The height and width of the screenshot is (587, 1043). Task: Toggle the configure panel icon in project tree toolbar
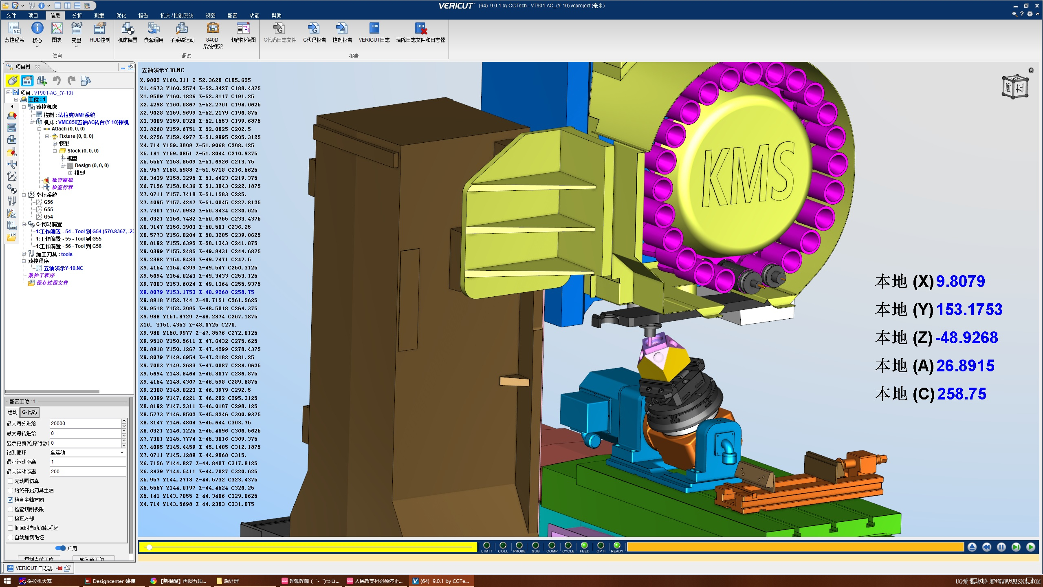(27, 81)
